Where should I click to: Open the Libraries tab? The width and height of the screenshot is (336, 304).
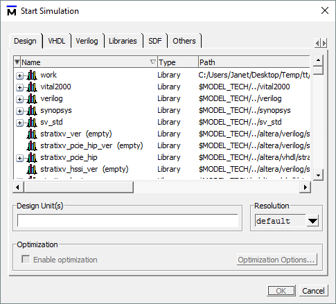click(123, 41)
